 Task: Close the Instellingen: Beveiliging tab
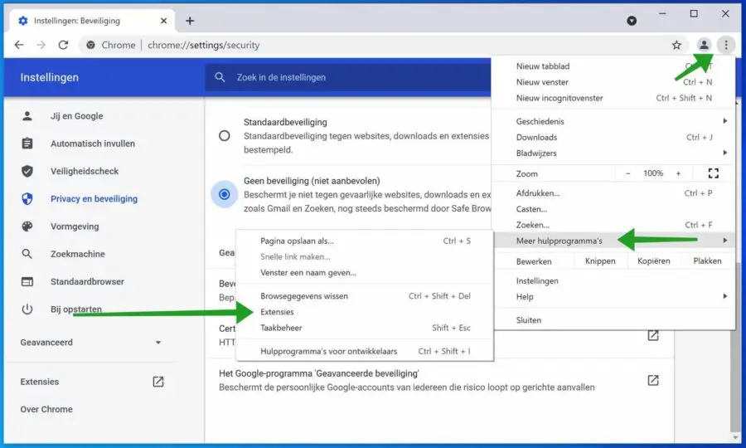pyautogui.click(x=163, y=21)
